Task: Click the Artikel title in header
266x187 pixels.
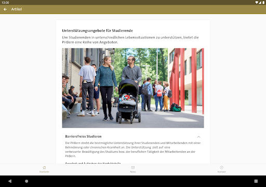Action: click(x=17, y=9)
